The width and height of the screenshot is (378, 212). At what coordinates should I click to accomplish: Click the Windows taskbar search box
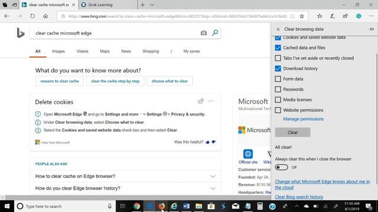click(x=65, y=206)
